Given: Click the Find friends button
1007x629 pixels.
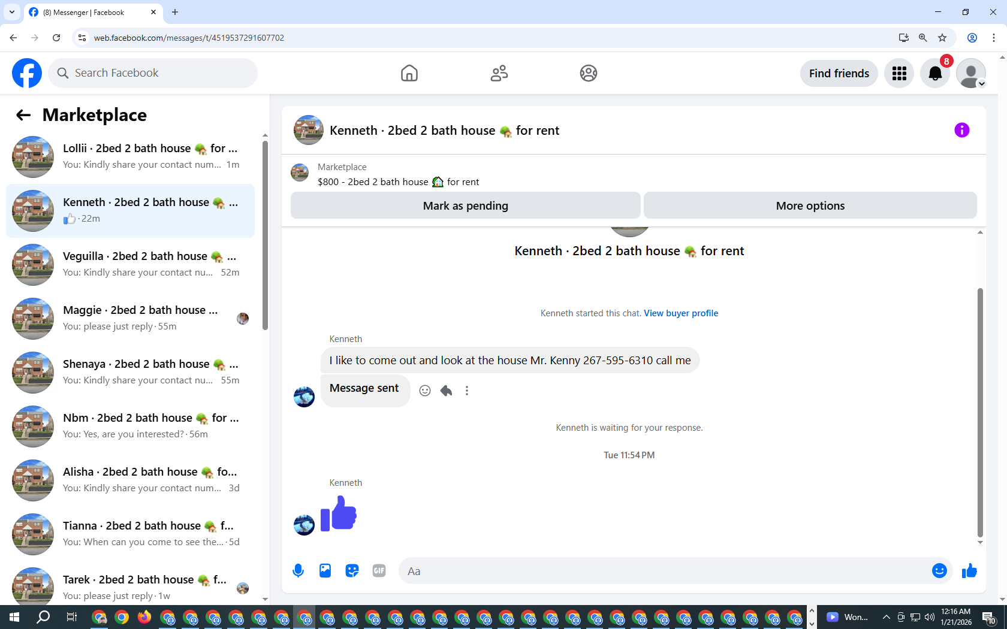Looking at the screenshot, I should tap(839, 73).
